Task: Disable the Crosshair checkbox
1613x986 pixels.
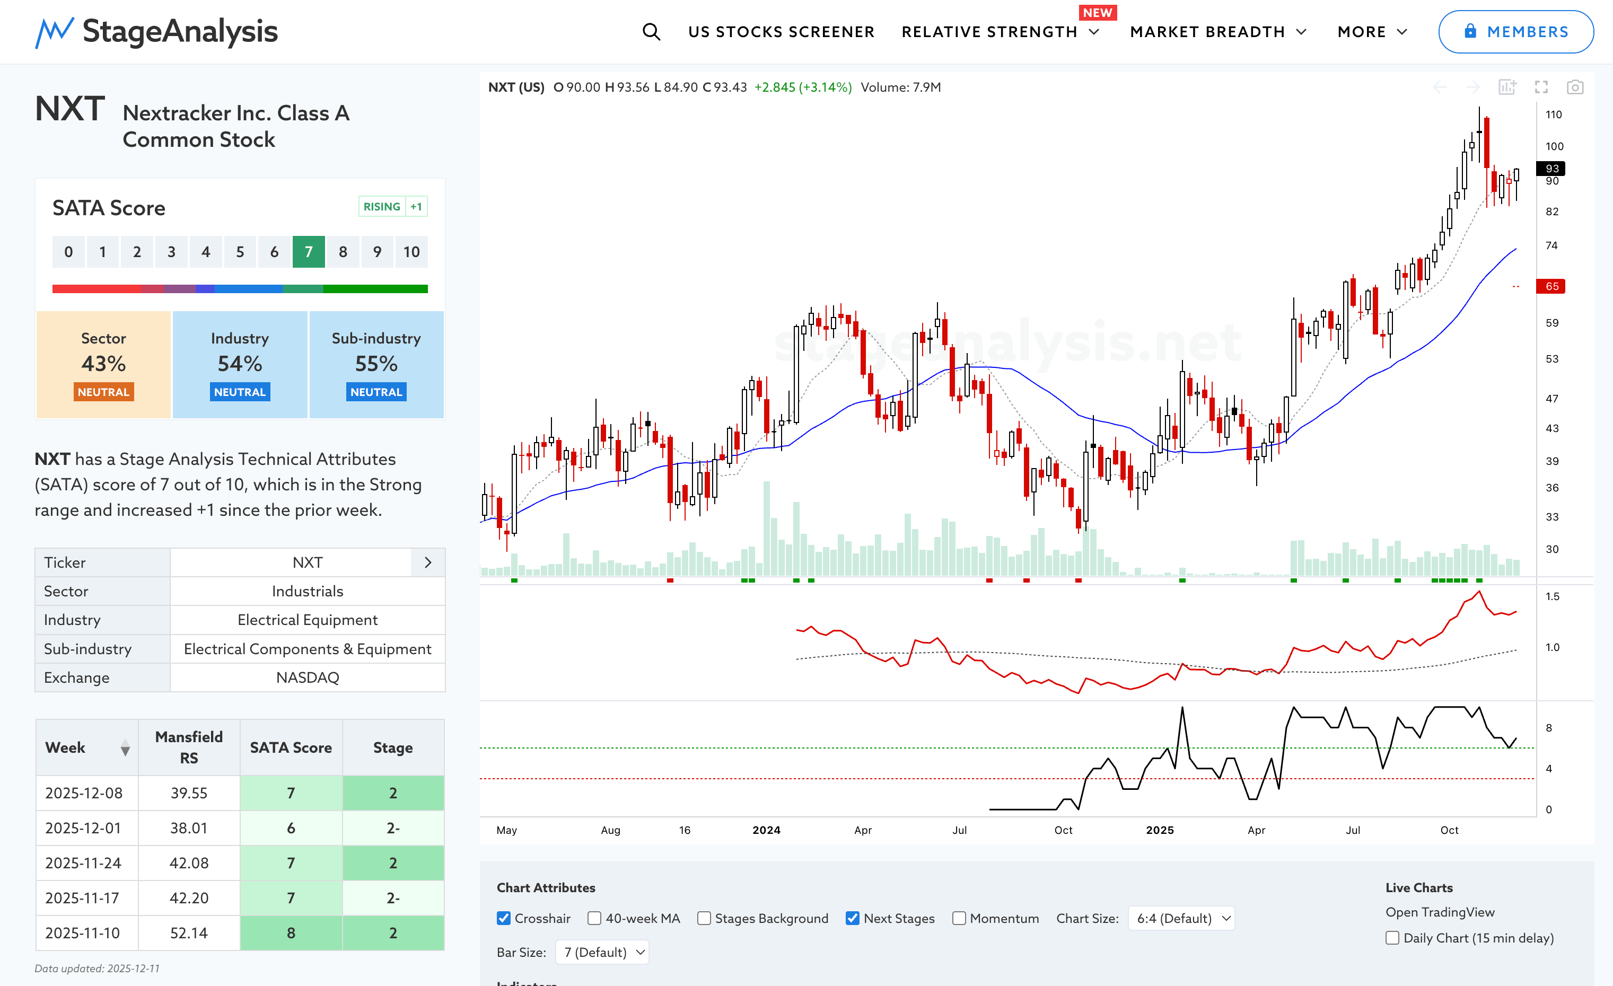Action: click(x=503, y=918)
